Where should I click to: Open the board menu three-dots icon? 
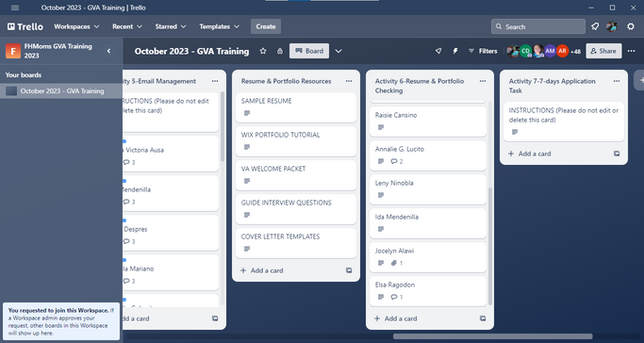[631, 51]
